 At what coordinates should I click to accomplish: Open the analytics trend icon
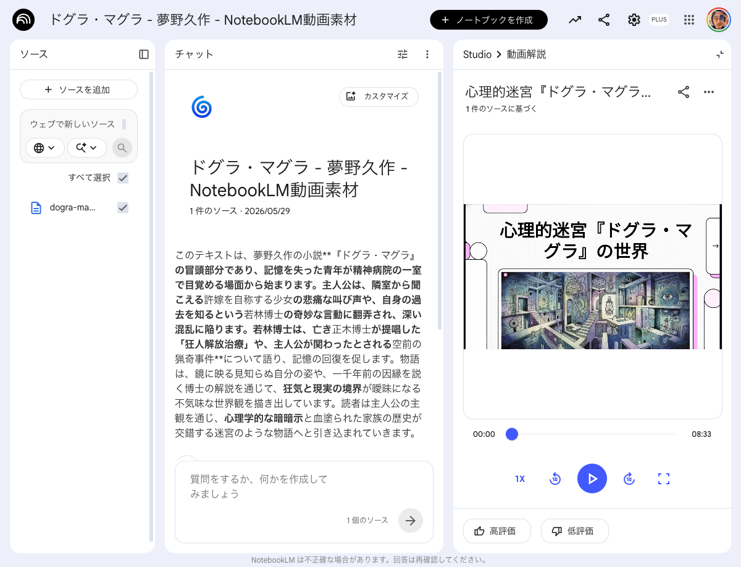click(575, 20)
